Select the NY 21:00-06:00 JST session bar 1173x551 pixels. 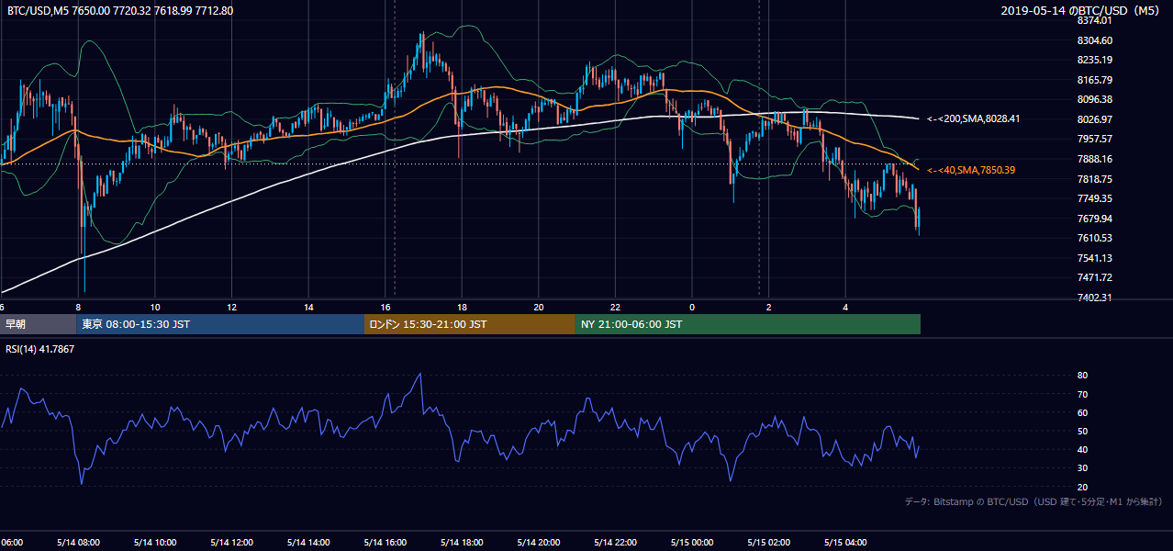coord(748,324)
